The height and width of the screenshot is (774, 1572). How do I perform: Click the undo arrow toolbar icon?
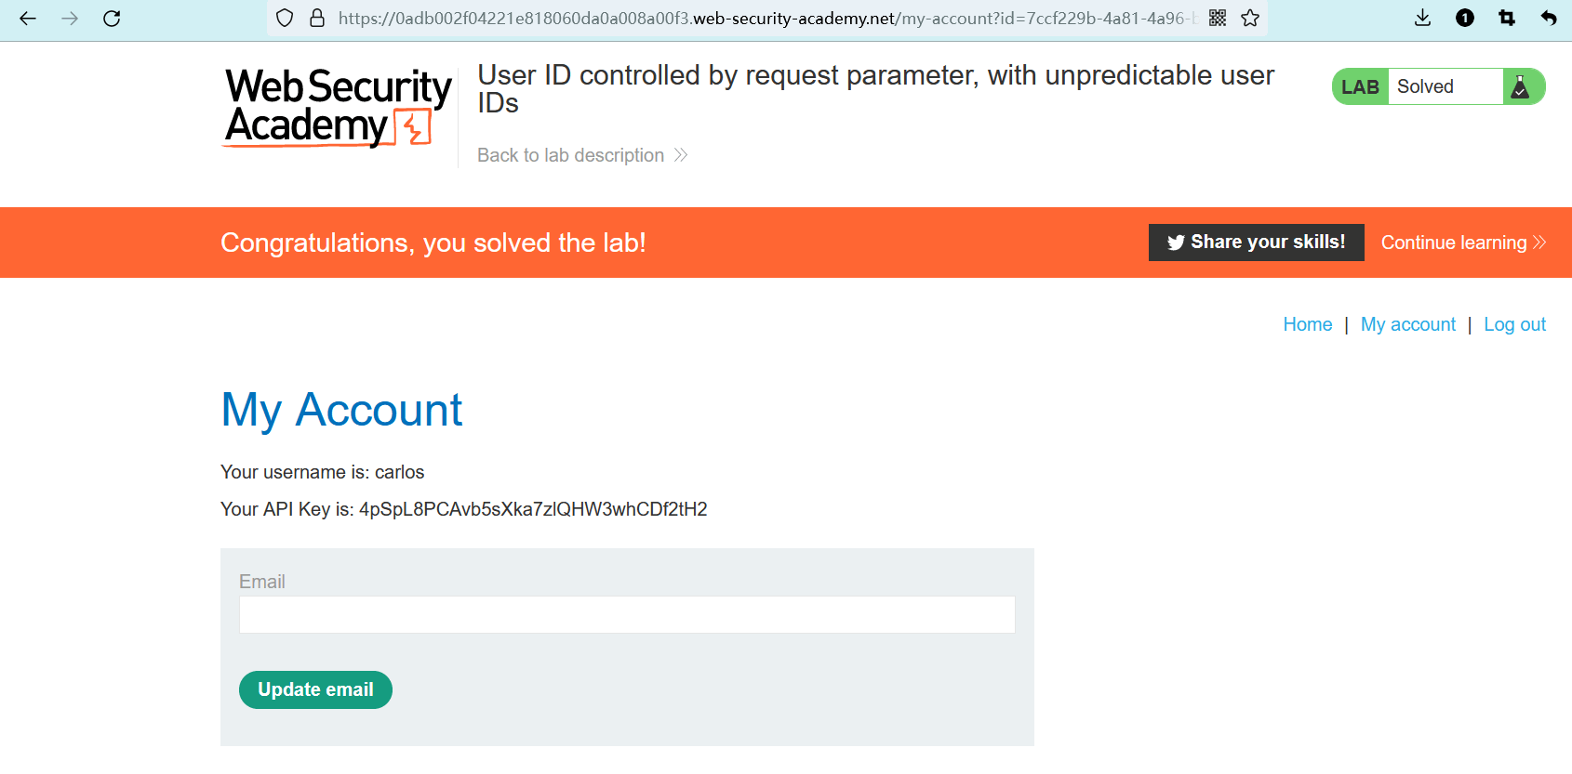pyautogui.click(x=1549, y=19)
